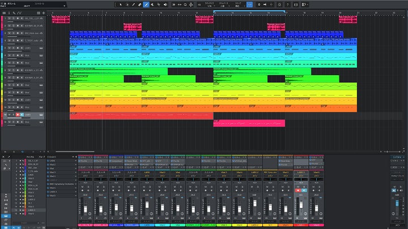
Task: Show track automation with the curve icon
Action: [19, 12]
